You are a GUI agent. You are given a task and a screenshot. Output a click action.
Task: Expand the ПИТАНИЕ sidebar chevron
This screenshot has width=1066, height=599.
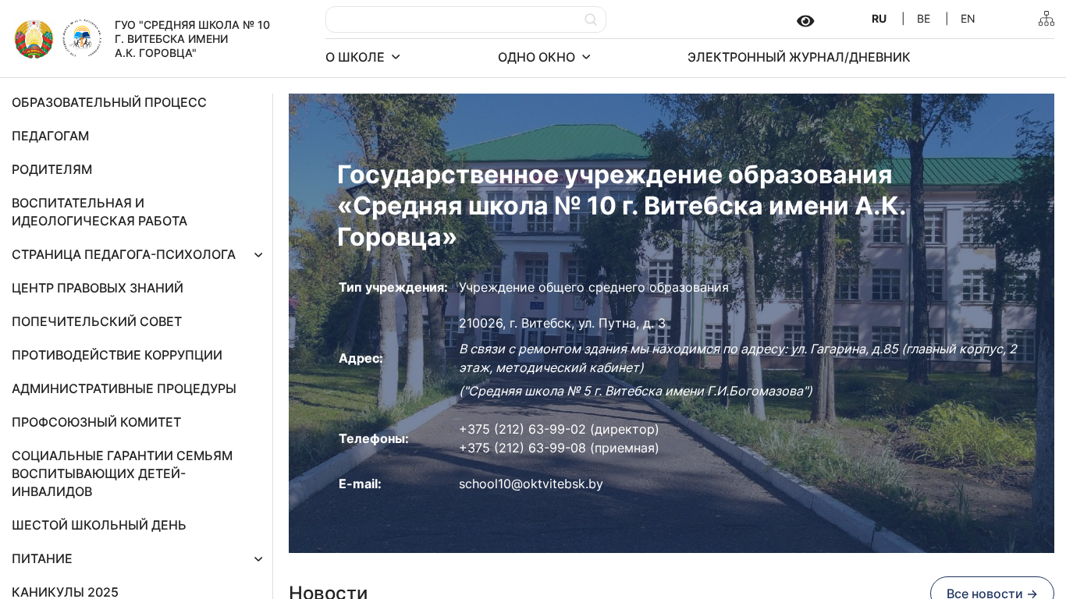coord(258,559)
